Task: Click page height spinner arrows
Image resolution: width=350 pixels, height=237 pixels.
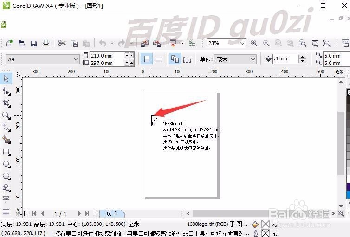Action: click(x=129, y=63)
